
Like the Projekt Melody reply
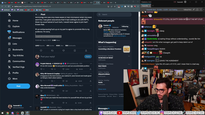point(63,69)
